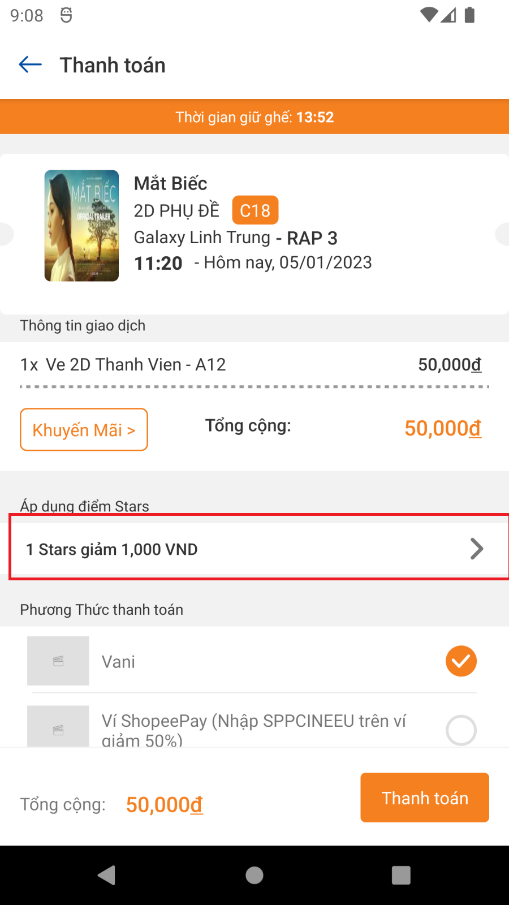
Task: Tap the ShopeePay payment logo
Action: tap(58, 726)
